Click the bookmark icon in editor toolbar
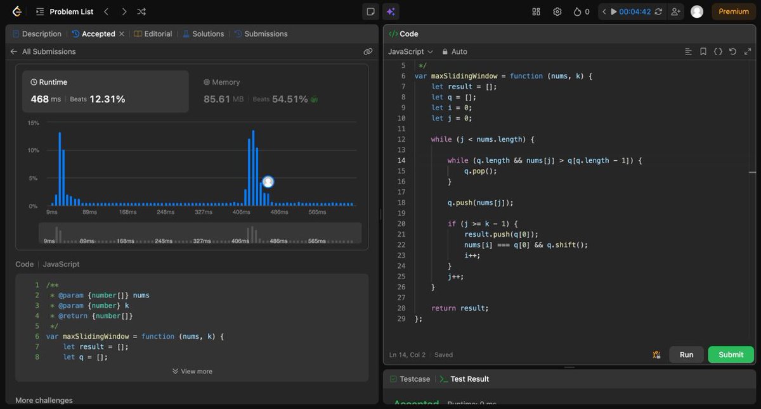 click(703, 51)
